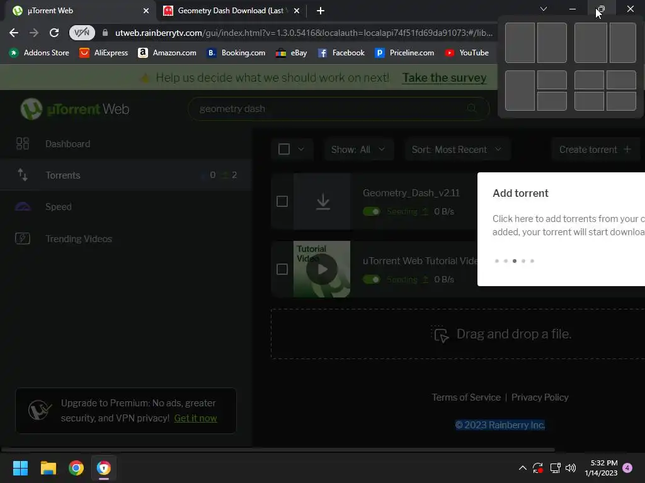The height and width of the screenshot is (483, 645).
Task: Open notification badge showing 4
Action: 627,468
